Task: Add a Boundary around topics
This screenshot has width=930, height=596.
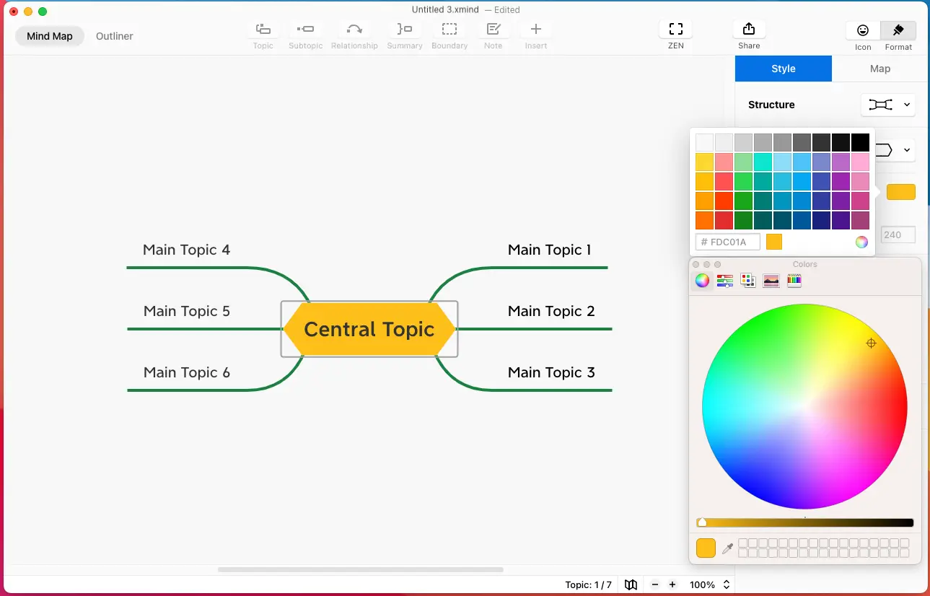Action: (449, 32)
